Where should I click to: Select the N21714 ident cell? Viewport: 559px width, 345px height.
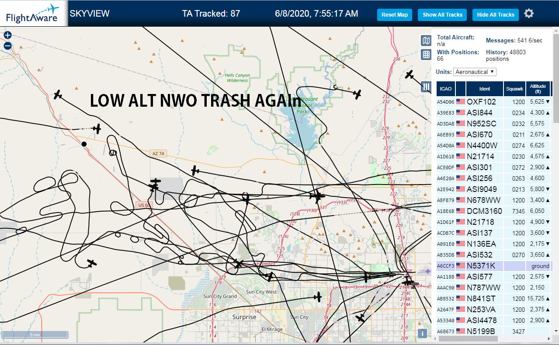pos(485,156)
